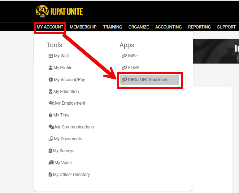The image size is (239, 193).
Task: Click the My Education graduate icon
Action: (51, 91)
